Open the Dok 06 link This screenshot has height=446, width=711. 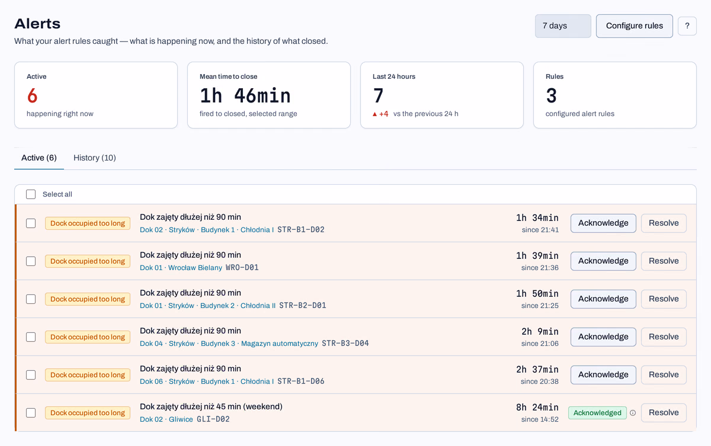point(151,381)
